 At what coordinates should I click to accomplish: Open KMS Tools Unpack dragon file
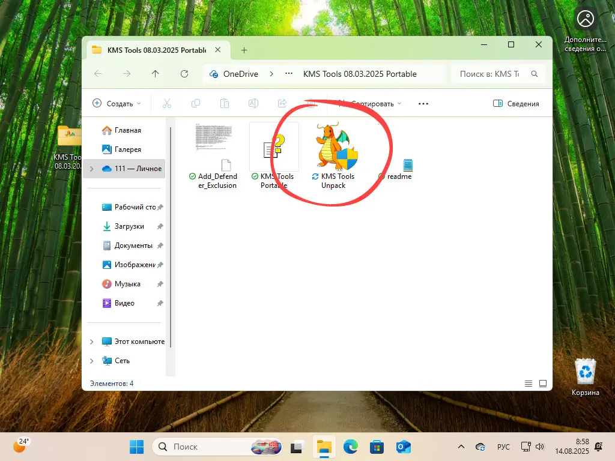pos(337,150)
